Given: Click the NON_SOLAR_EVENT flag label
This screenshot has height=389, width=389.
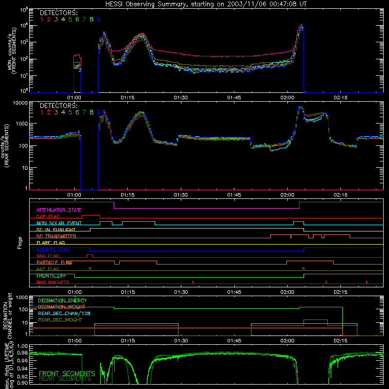Looking at the screenshot, I should [59, 223].
